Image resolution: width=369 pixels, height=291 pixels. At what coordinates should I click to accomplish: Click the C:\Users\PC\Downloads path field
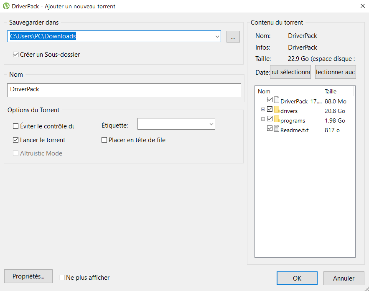coord(114,36)
